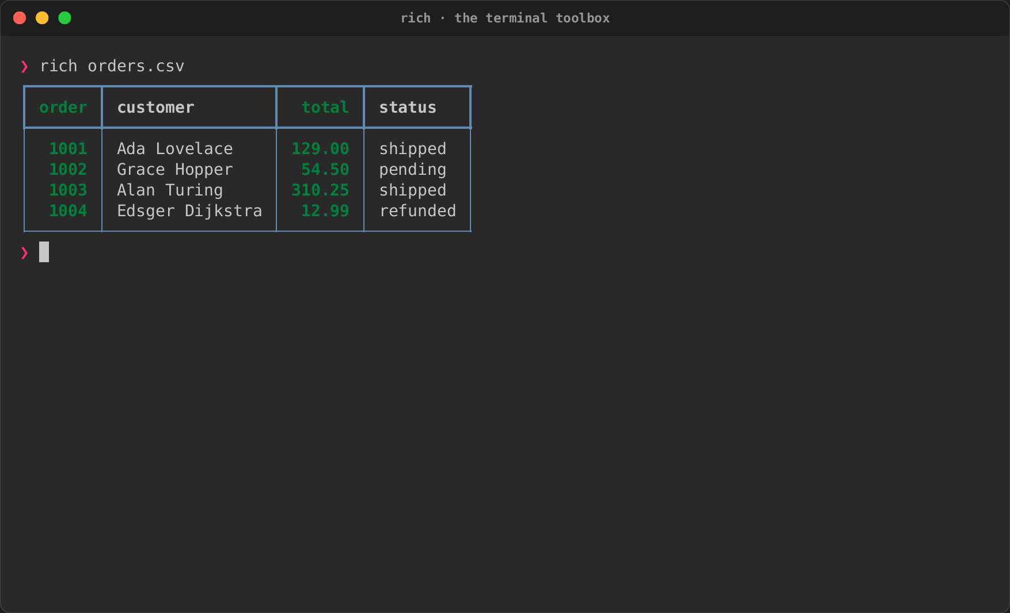
Task: Click the yellow minimize window button
Action: (42, 18)
